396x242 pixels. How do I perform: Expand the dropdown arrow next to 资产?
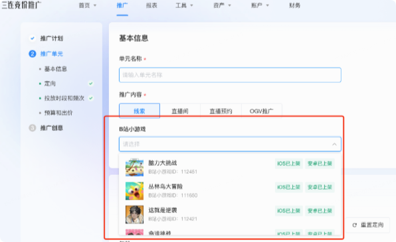[229, 5]
